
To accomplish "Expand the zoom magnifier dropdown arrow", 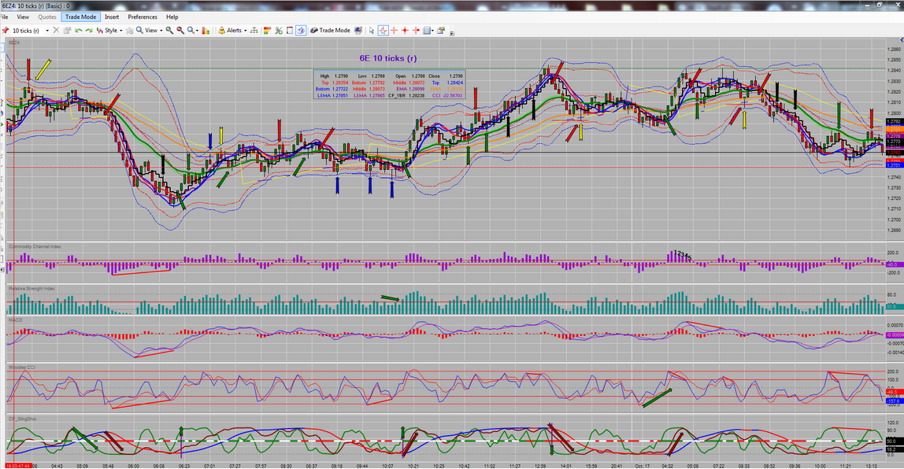I will [197, 31].
